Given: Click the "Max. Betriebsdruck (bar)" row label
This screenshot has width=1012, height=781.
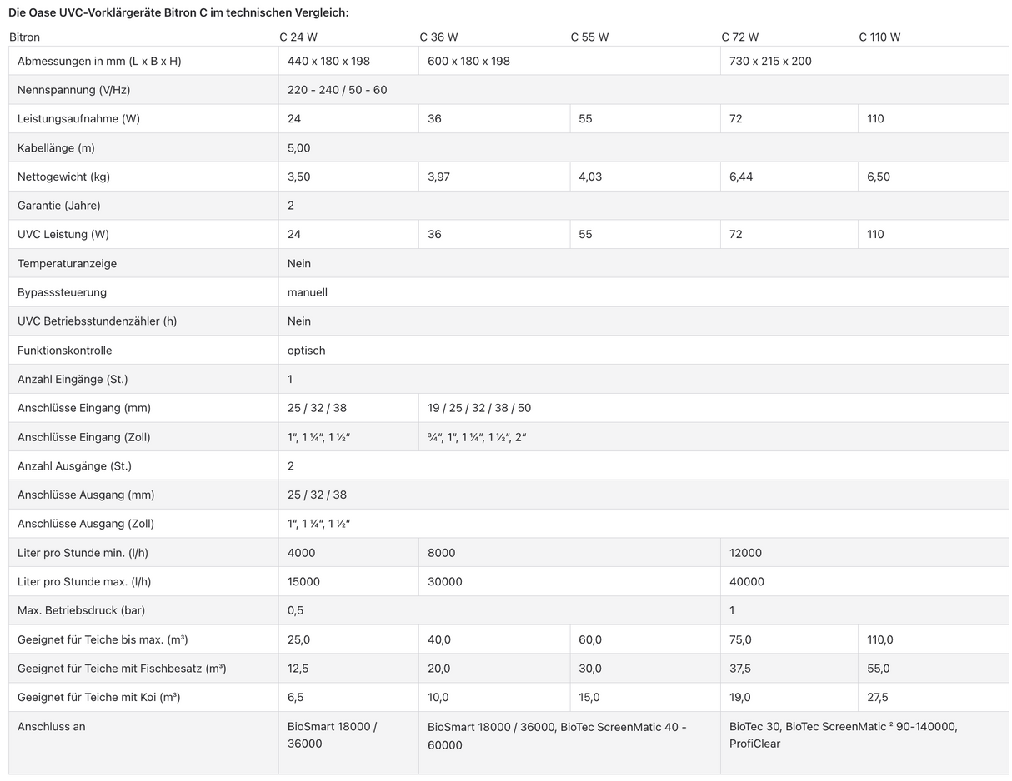Looking at the screenshot, I should click(x=81, y=610).
